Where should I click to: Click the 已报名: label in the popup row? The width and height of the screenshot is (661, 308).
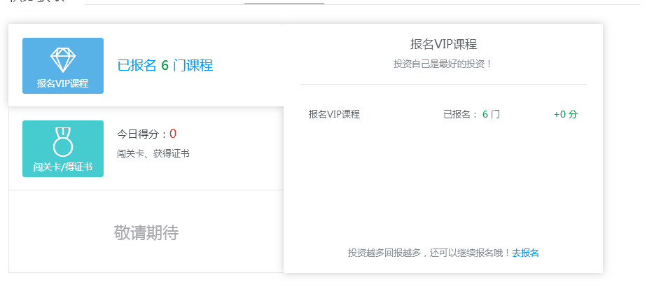(x=461, y=114)
